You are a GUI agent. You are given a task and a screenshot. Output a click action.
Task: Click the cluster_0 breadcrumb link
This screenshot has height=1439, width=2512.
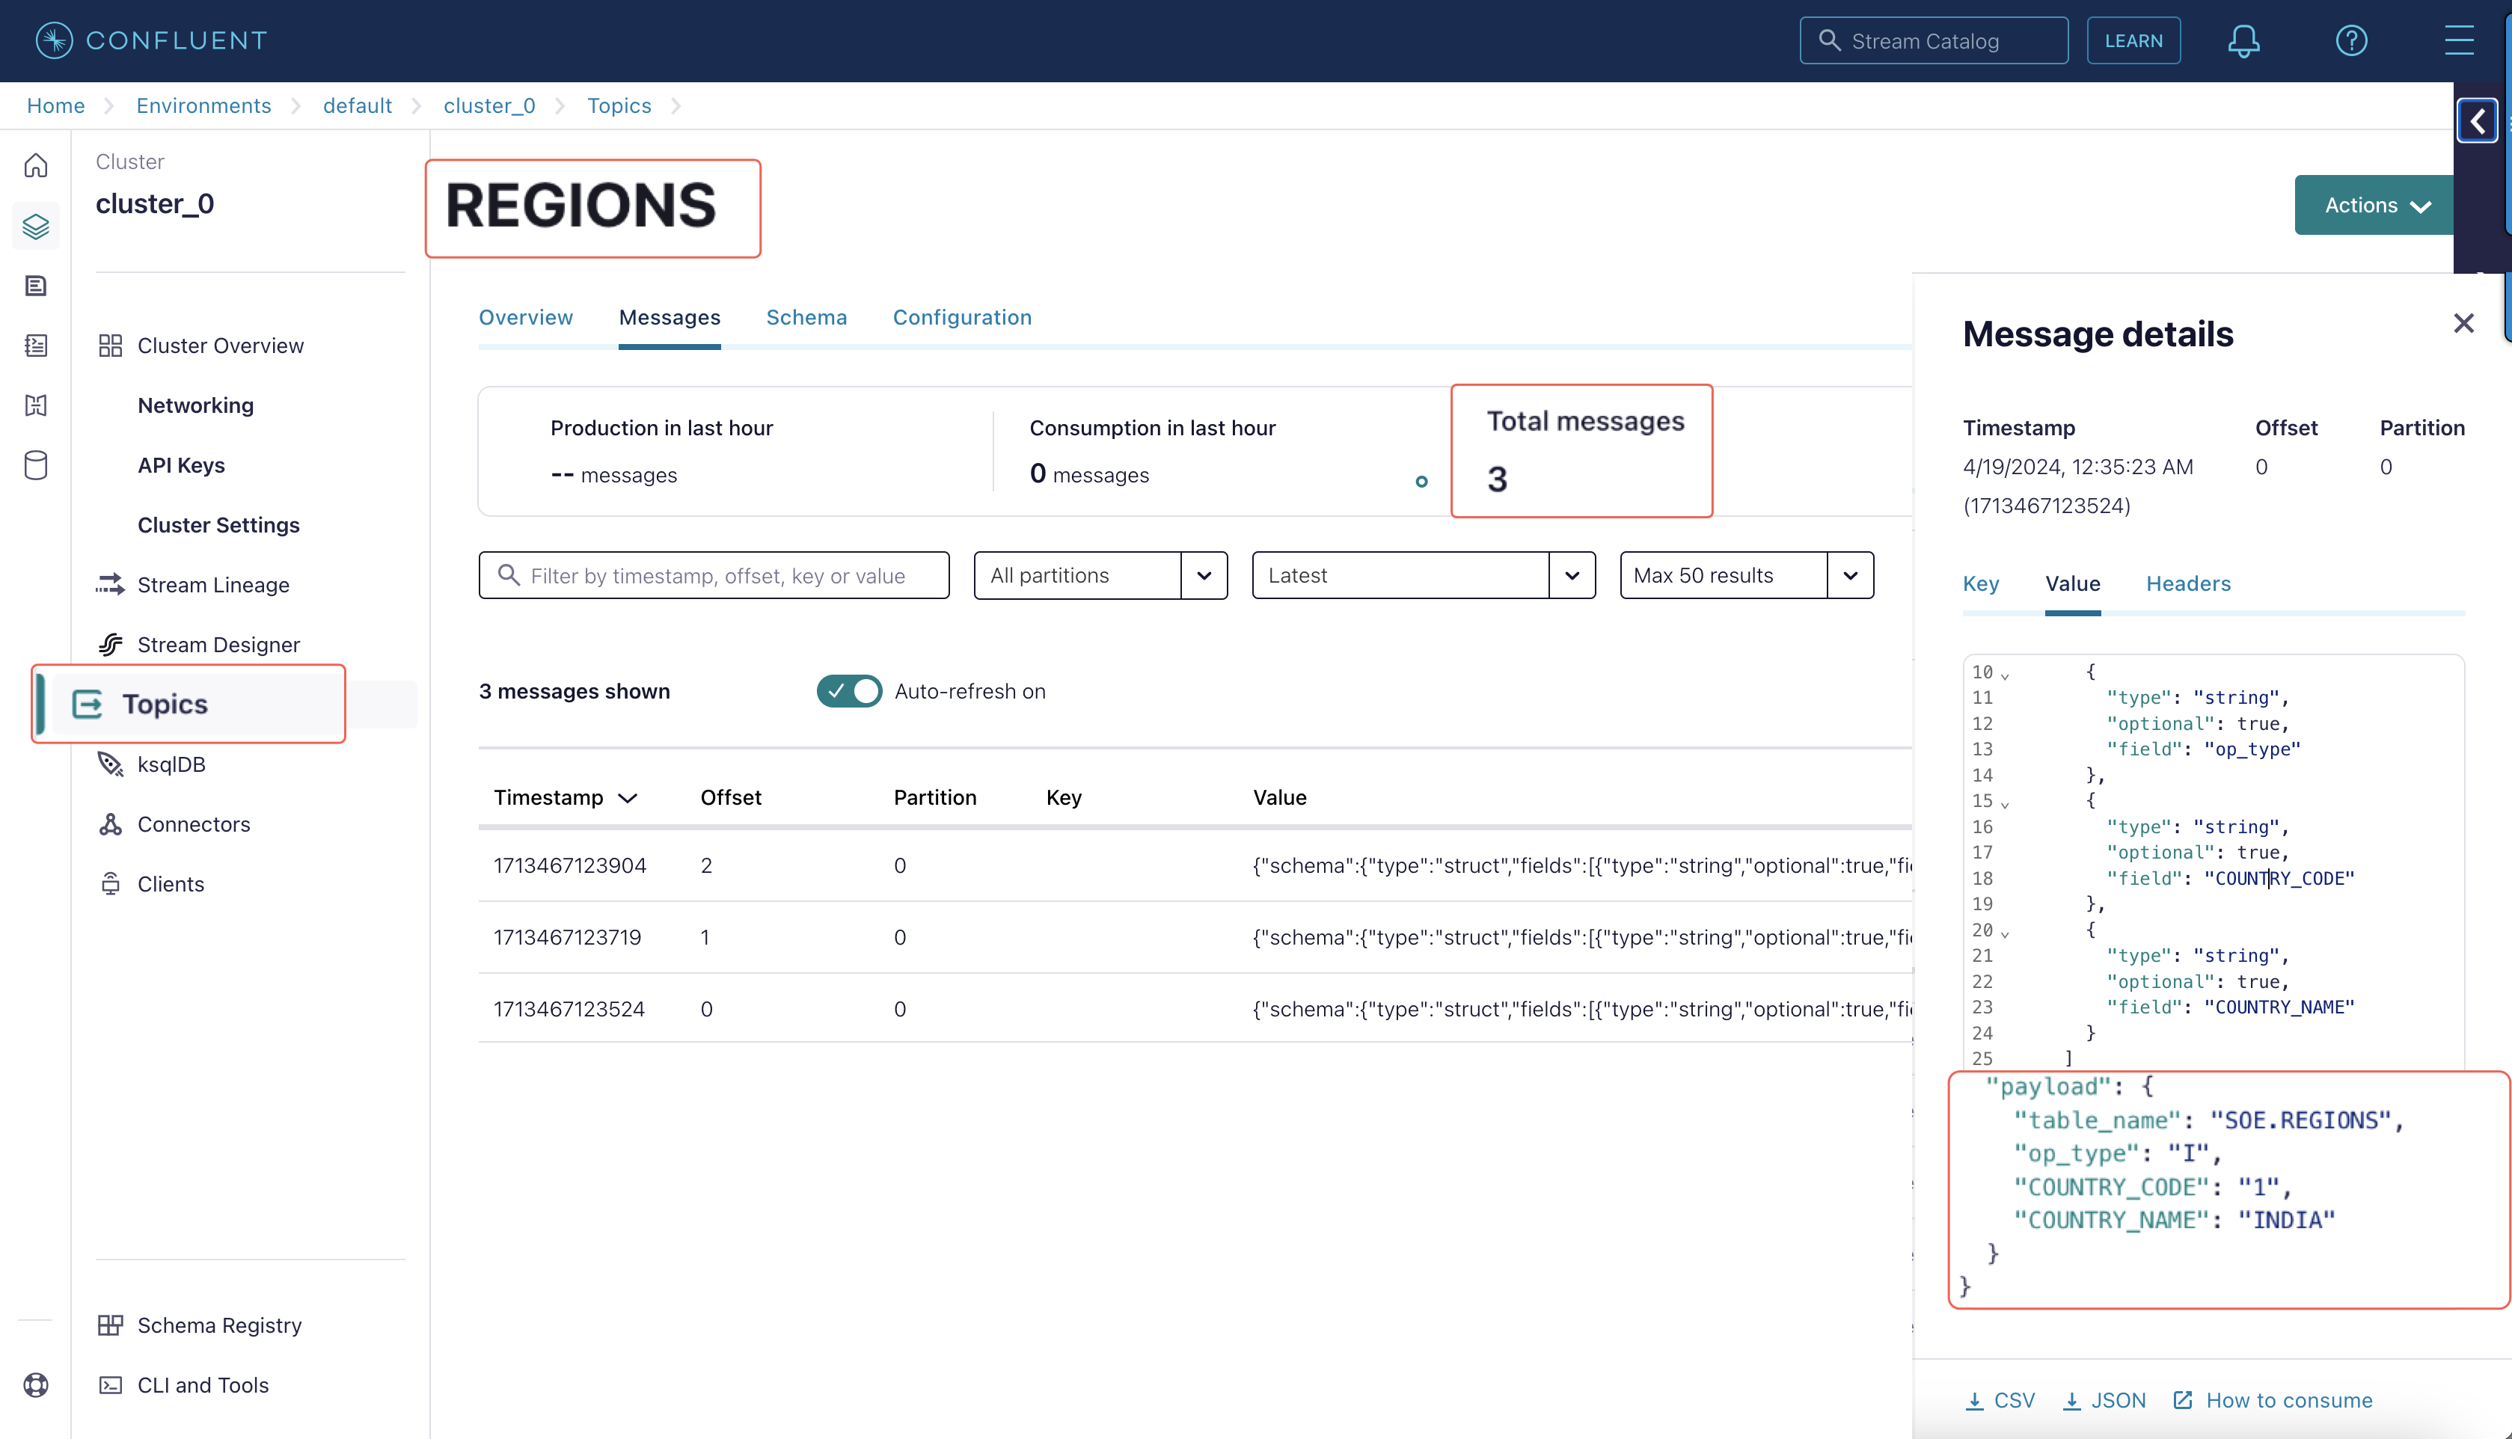pyautogui.click(x=489, y=105)
